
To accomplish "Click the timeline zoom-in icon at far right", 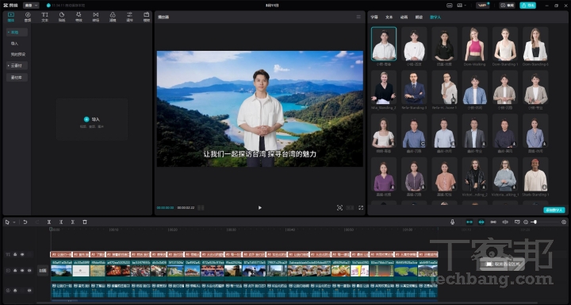I will tap(564, 222).
